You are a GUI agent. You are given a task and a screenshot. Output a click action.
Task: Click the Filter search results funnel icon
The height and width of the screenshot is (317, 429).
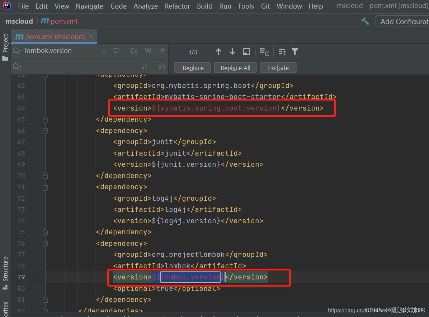(x=295, y=52)
